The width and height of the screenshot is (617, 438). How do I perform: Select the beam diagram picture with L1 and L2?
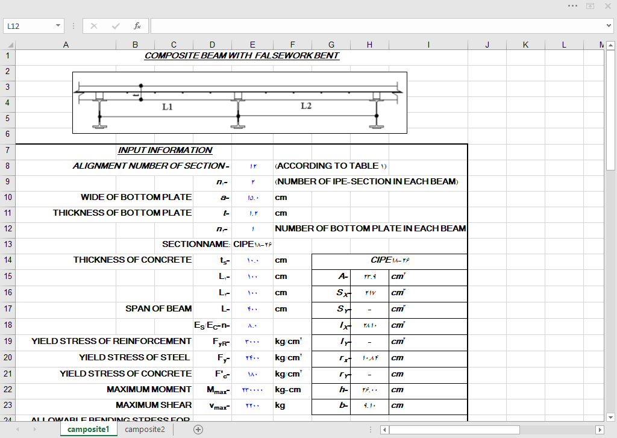click(240, 102)
